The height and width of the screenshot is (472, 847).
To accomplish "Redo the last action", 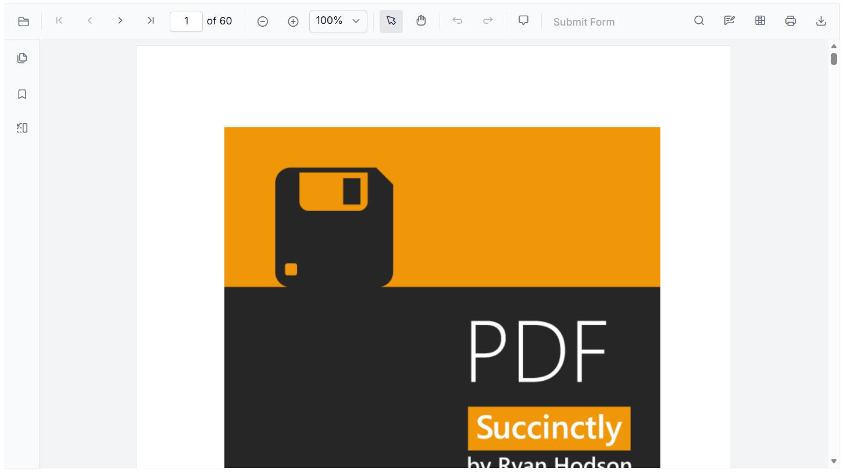I will [x=488, y=22].
